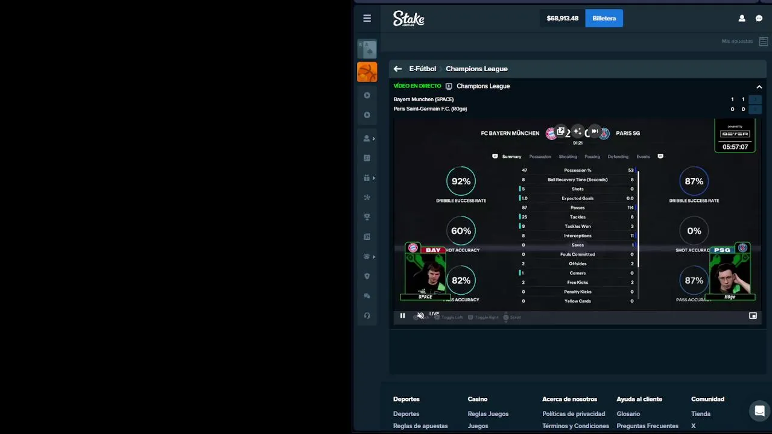Click Paris Saint-Germain F.C. (R0ge) team name
The image size is (772, 434).
tap(430, 109)
